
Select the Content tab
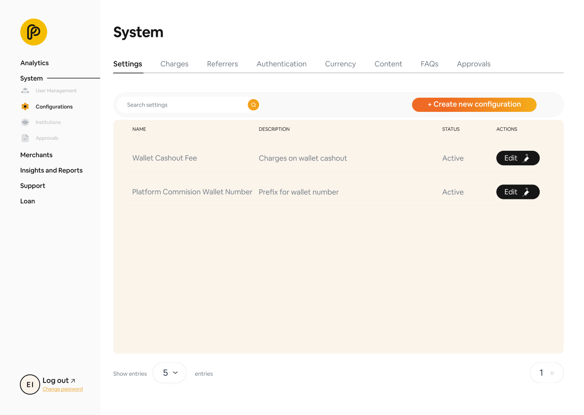388,64
